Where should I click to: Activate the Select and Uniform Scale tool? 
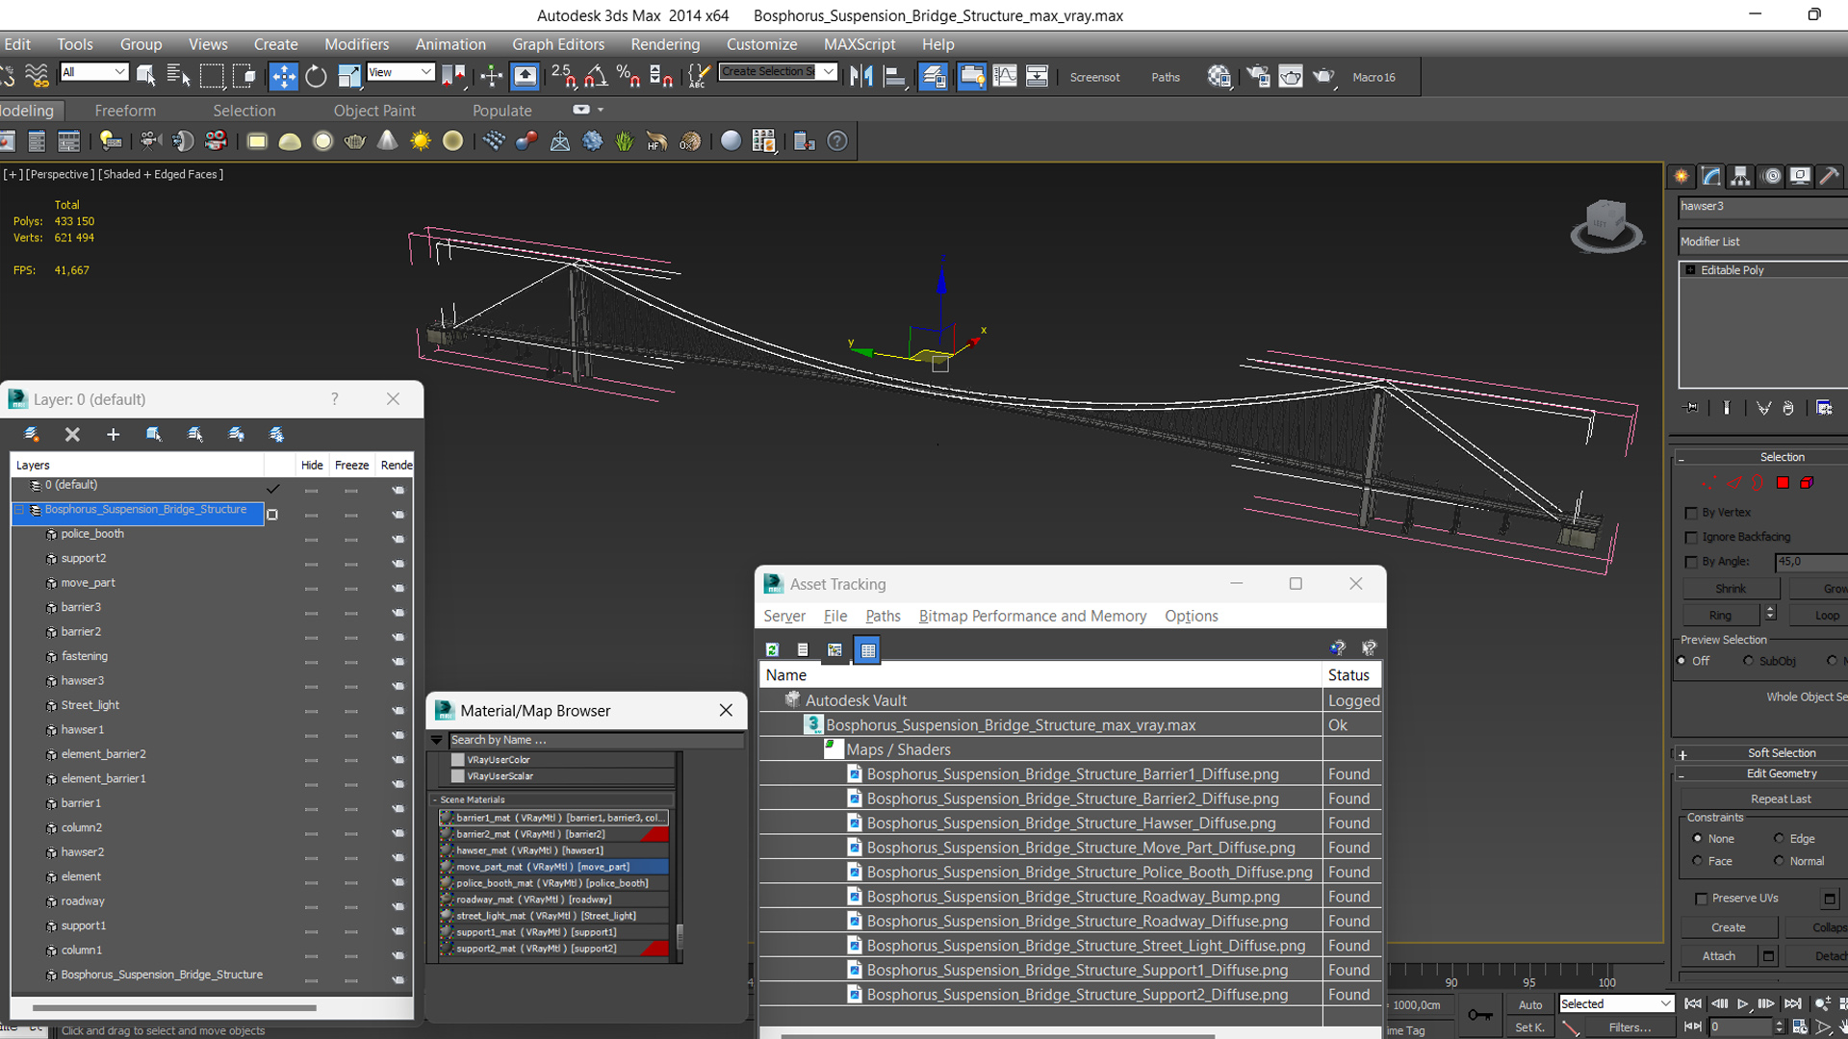(348, 76)
